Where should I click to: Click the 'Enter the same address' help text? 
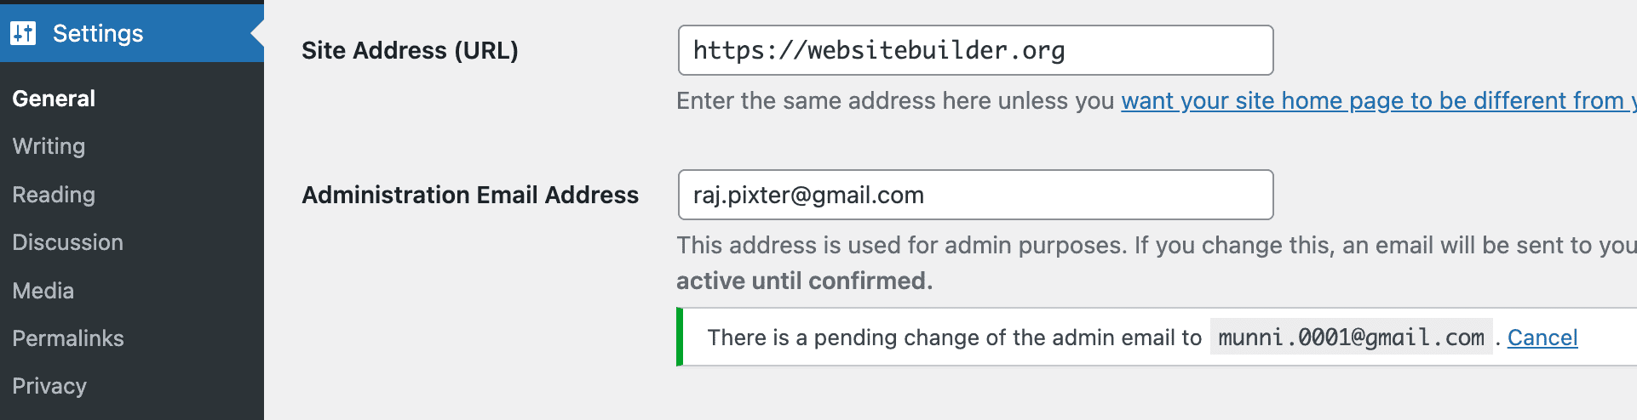tap(896, 100)
